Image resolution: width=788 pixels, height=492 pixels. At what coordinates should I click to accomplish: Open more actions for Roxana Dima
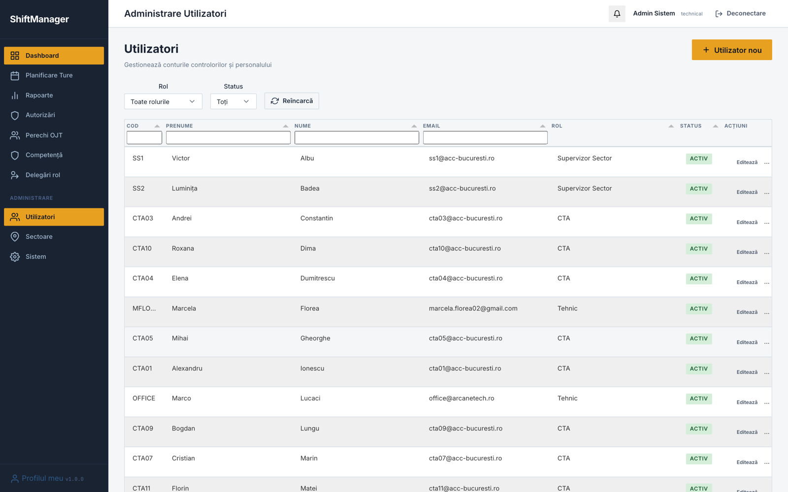pos(767,252)
